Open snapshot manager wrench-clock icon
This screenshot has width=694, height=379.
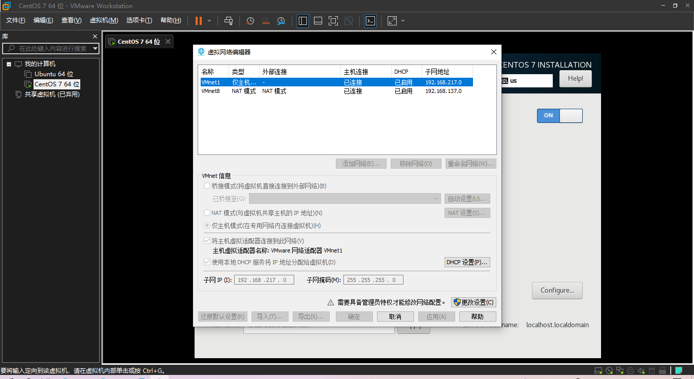click(x=281, y=21)
